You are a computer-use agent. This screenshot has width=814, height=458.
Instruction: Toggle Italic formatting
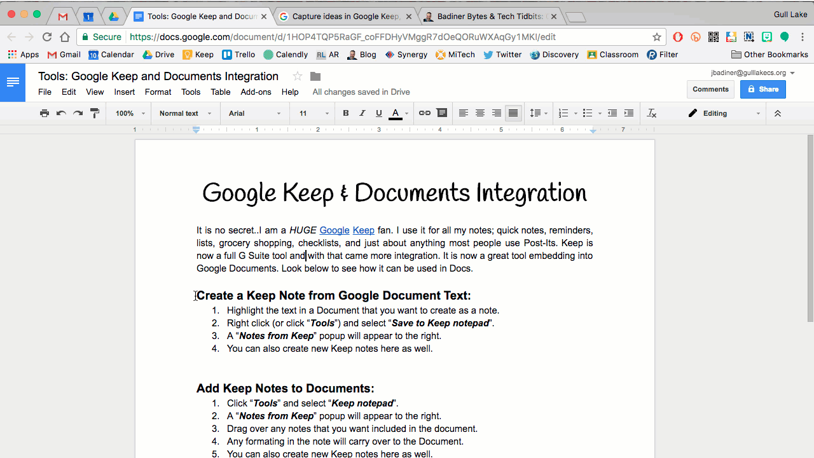[x=362, y=113]
